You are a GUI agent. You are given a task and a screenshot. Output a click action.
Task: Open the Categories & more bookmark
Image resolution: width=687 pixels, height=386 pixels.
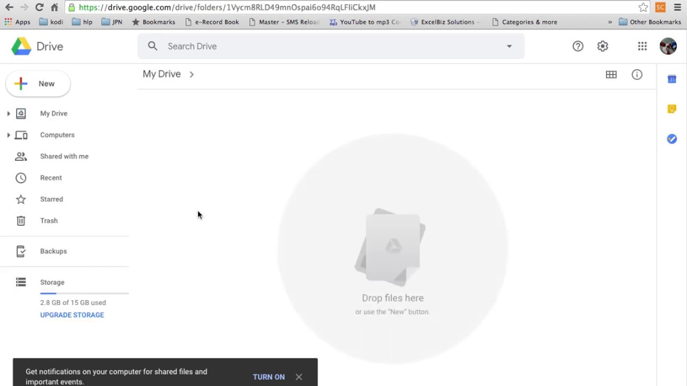pos(525,22)
